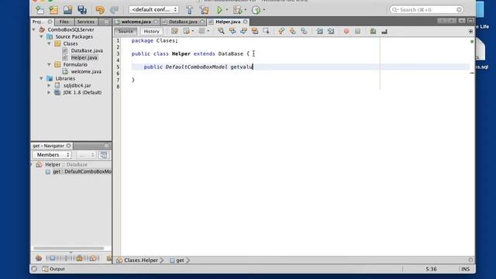Switch to the DataBase.java editor tab

[183, 22]
